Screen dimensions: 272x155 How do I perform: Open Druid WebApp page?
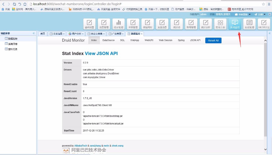click(134, 40)
